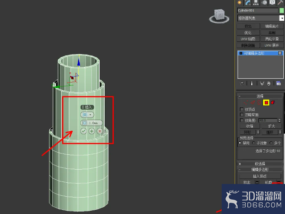
Task: Open 修改器列表 modifier list dropdown
Action: (261, 18)
